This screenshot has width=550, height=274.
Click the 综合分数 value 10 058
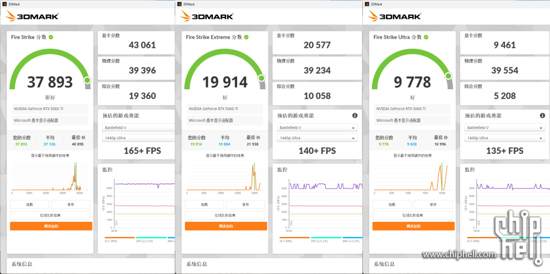317,95
